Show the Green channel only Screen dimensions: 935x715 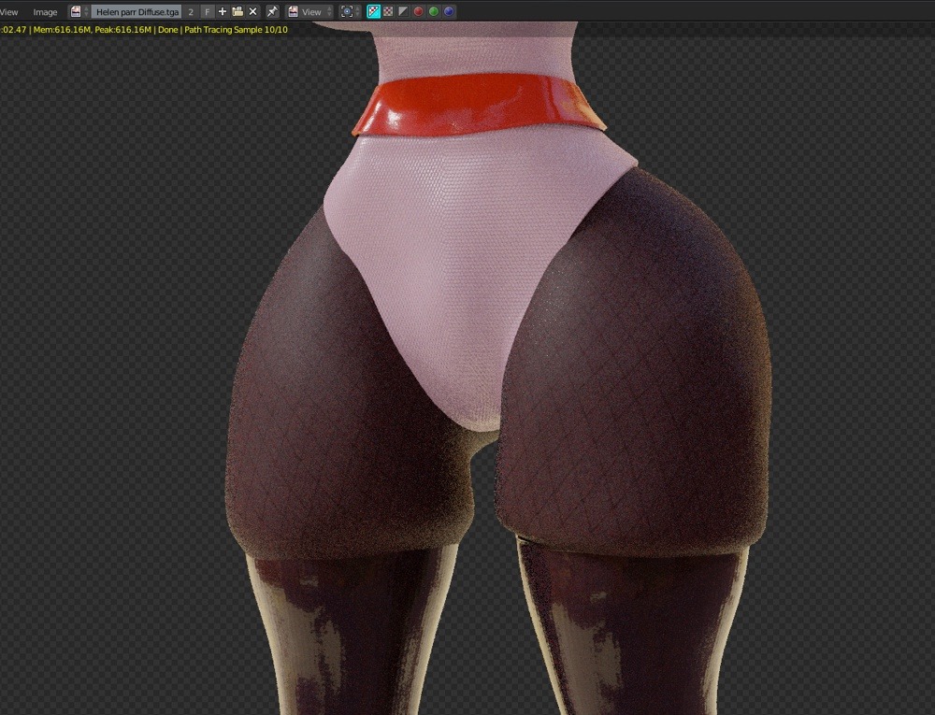pyautogui.click(x=434, y=11)
